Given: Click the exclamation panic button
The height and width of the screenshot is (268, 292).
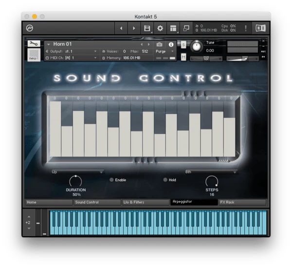Looking at the screenshot, I should click(x=246, y=28).
